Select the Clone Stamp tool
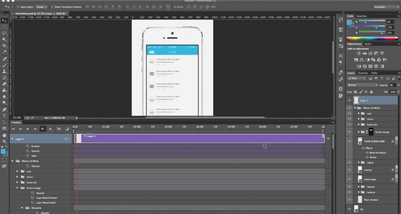The height and width of the screenshot is (214, 401). 4,71
